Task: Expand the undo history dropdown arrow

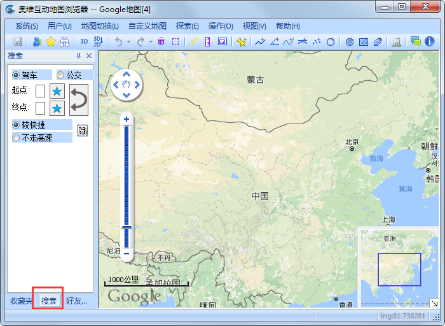Action: pyautogui.click(x=128, y=42)
